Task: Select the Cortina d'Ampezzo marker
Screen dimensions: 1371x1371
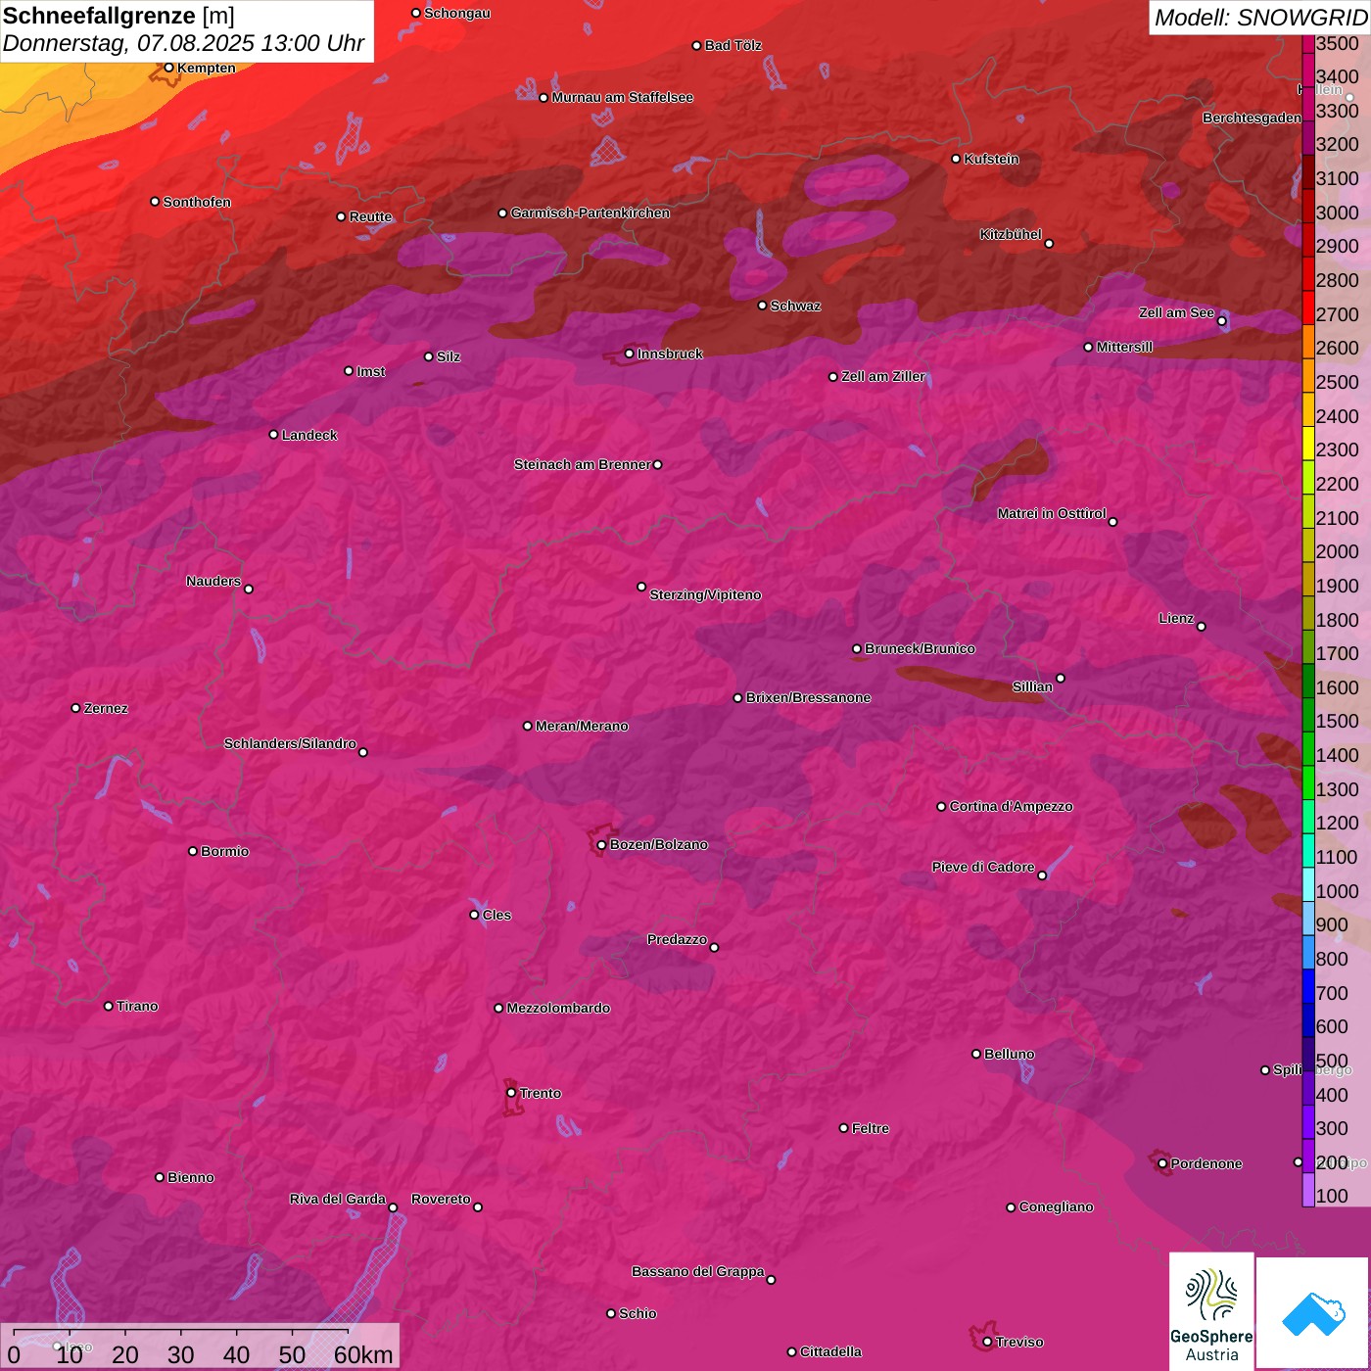Action: point(941,807)
